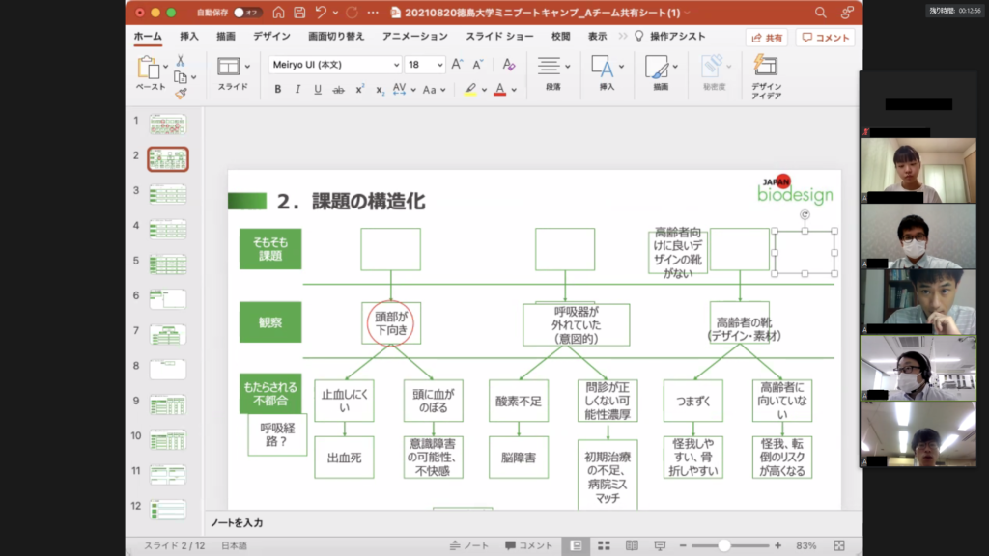Toggle bold formatting
This screenshot has height=556, width=989.
[x=277, y=90]
